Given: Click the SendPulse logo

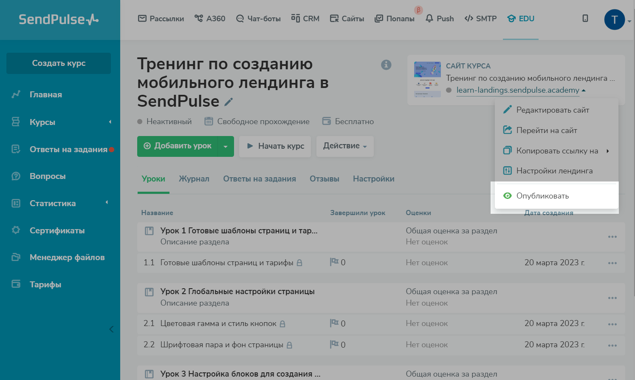Looking at the screenshot, I should point(59,20).
